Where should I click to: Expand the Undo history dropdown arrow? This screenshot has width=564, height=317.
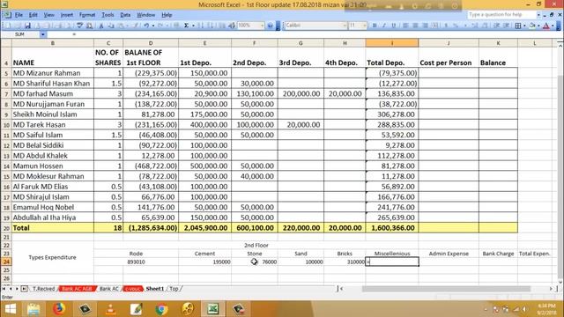point(152,26)
